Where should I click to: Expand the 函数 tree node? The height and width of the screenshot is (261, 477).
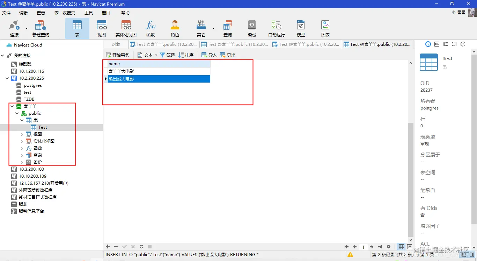pos(22,148)
